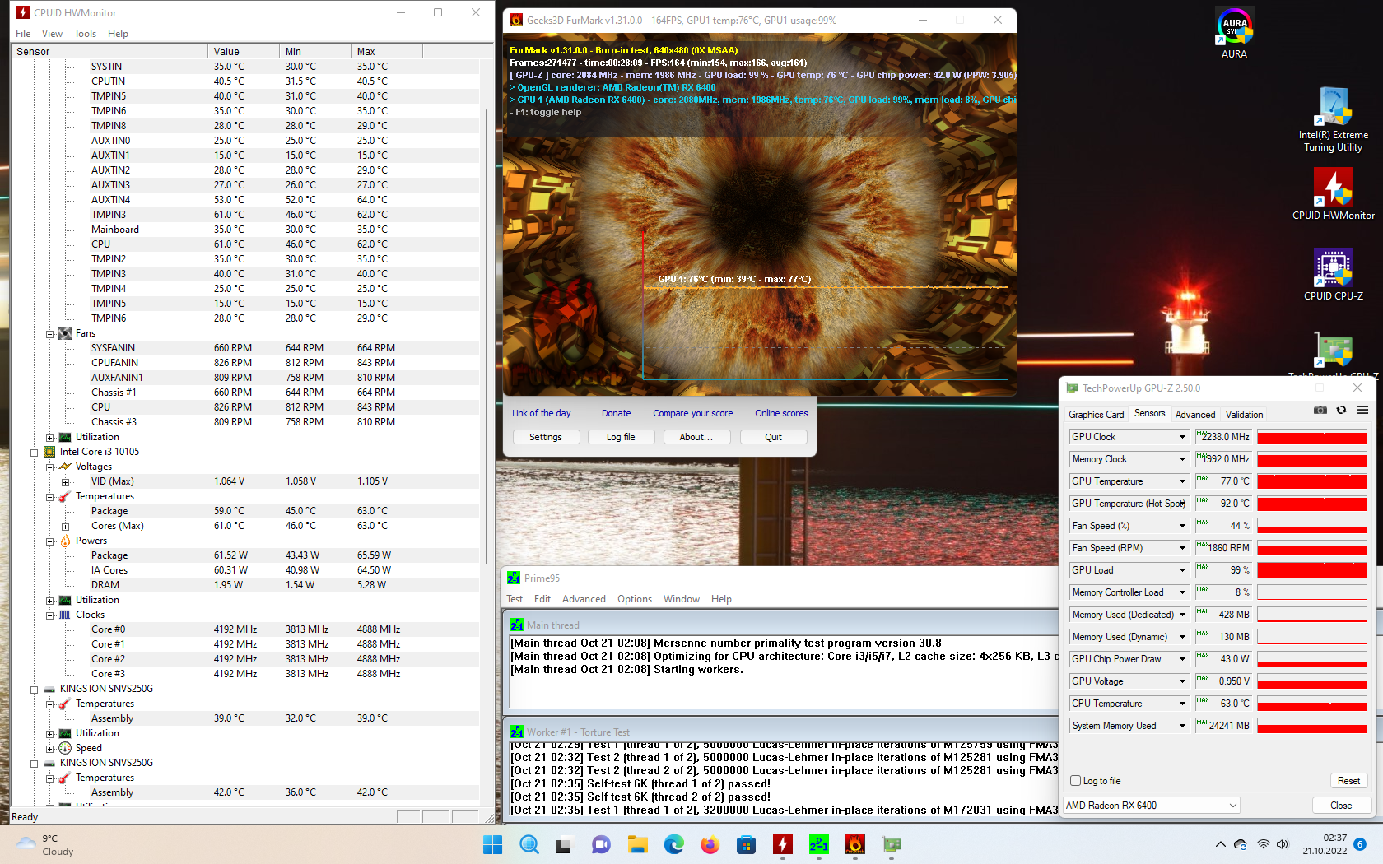Open the AURA desktop shortcut
Viewport: 1383px width, 864px height.
[x=1234, y=33]
